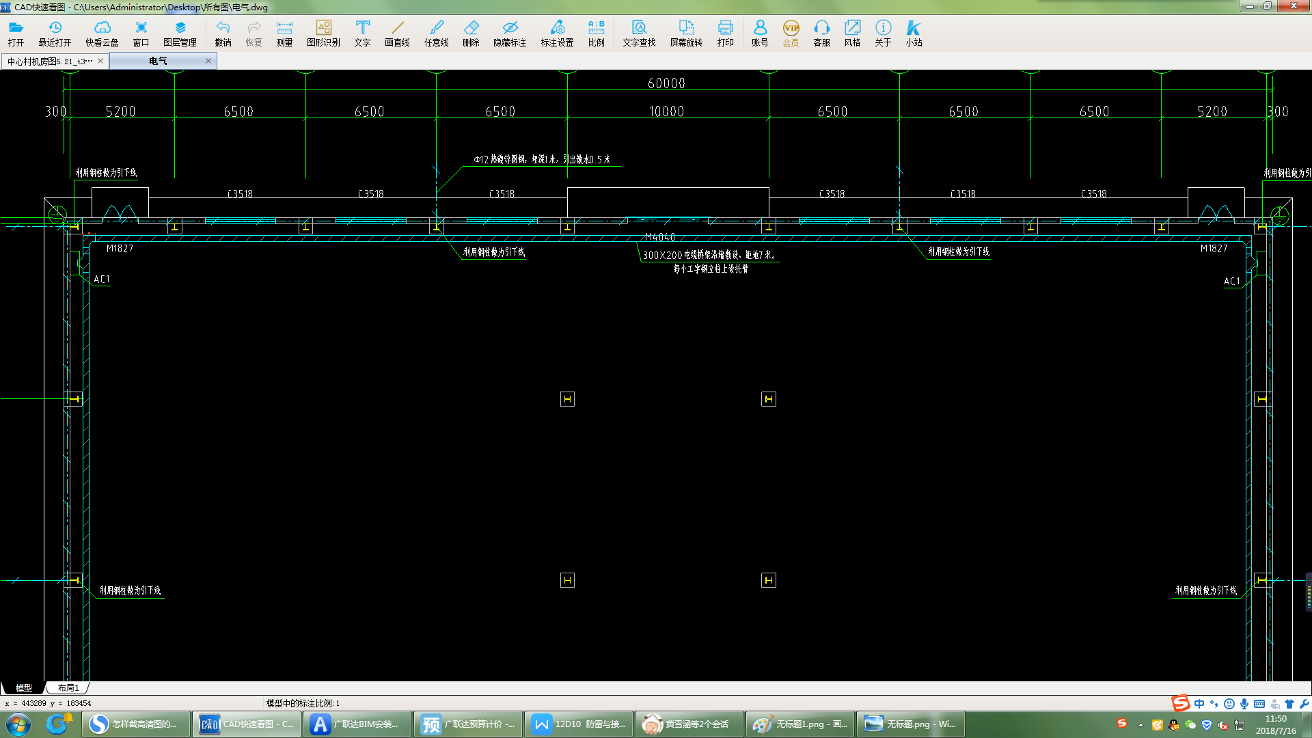
Task: Select the 文字 text tool
Action: 362,33
